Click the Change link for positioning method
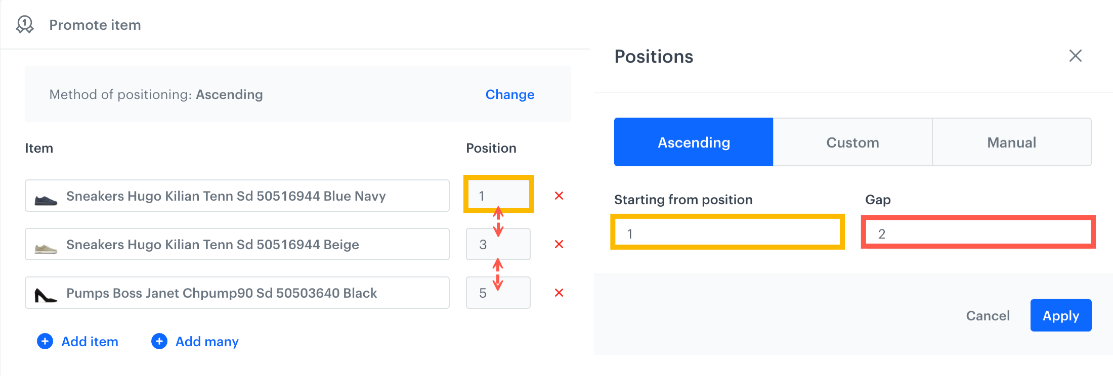The height and width of the screenshot is (376, 1113). [x=509, y=95]
